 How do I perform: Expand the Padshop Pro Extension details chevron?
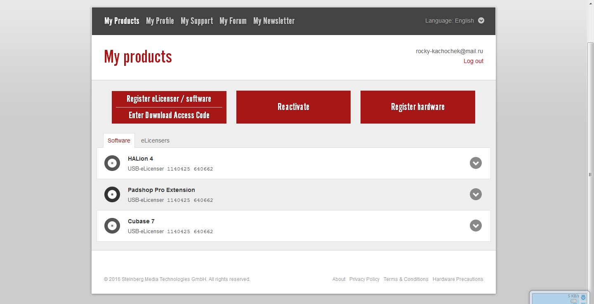pos(476,194)
